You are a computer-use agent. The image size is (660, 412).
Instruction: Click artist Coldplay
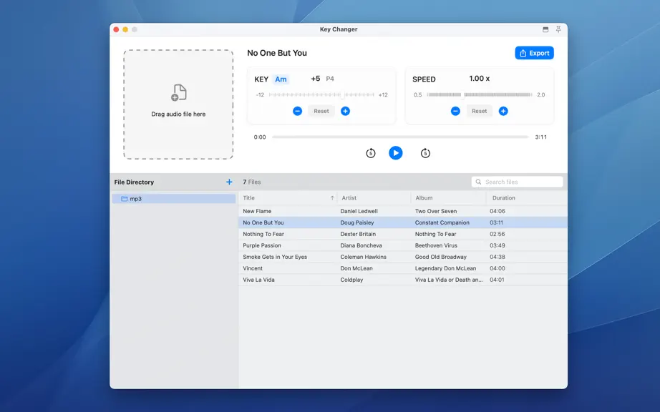click(x=351, y=280)
